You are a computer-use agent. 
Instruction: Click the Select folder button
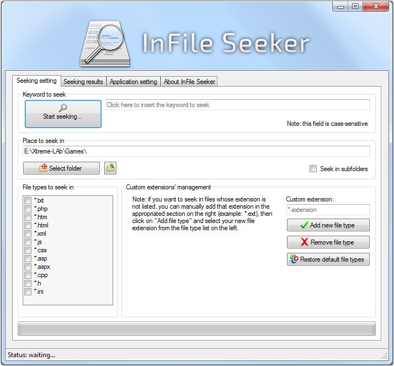click(61, 168)
